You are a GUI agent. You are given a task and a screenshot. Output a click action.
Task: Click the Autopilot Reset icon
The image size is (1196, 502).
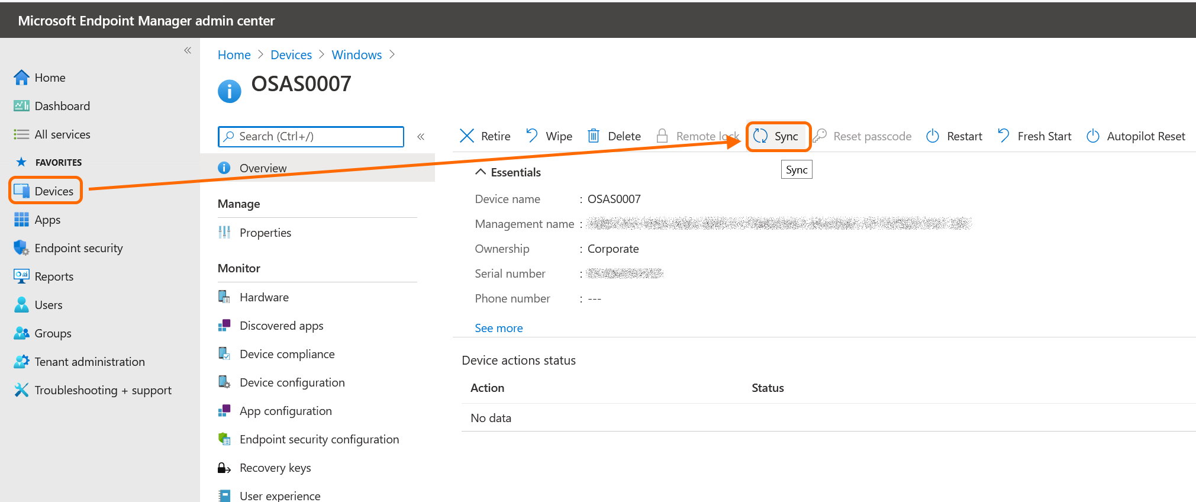coord(1092,136)
